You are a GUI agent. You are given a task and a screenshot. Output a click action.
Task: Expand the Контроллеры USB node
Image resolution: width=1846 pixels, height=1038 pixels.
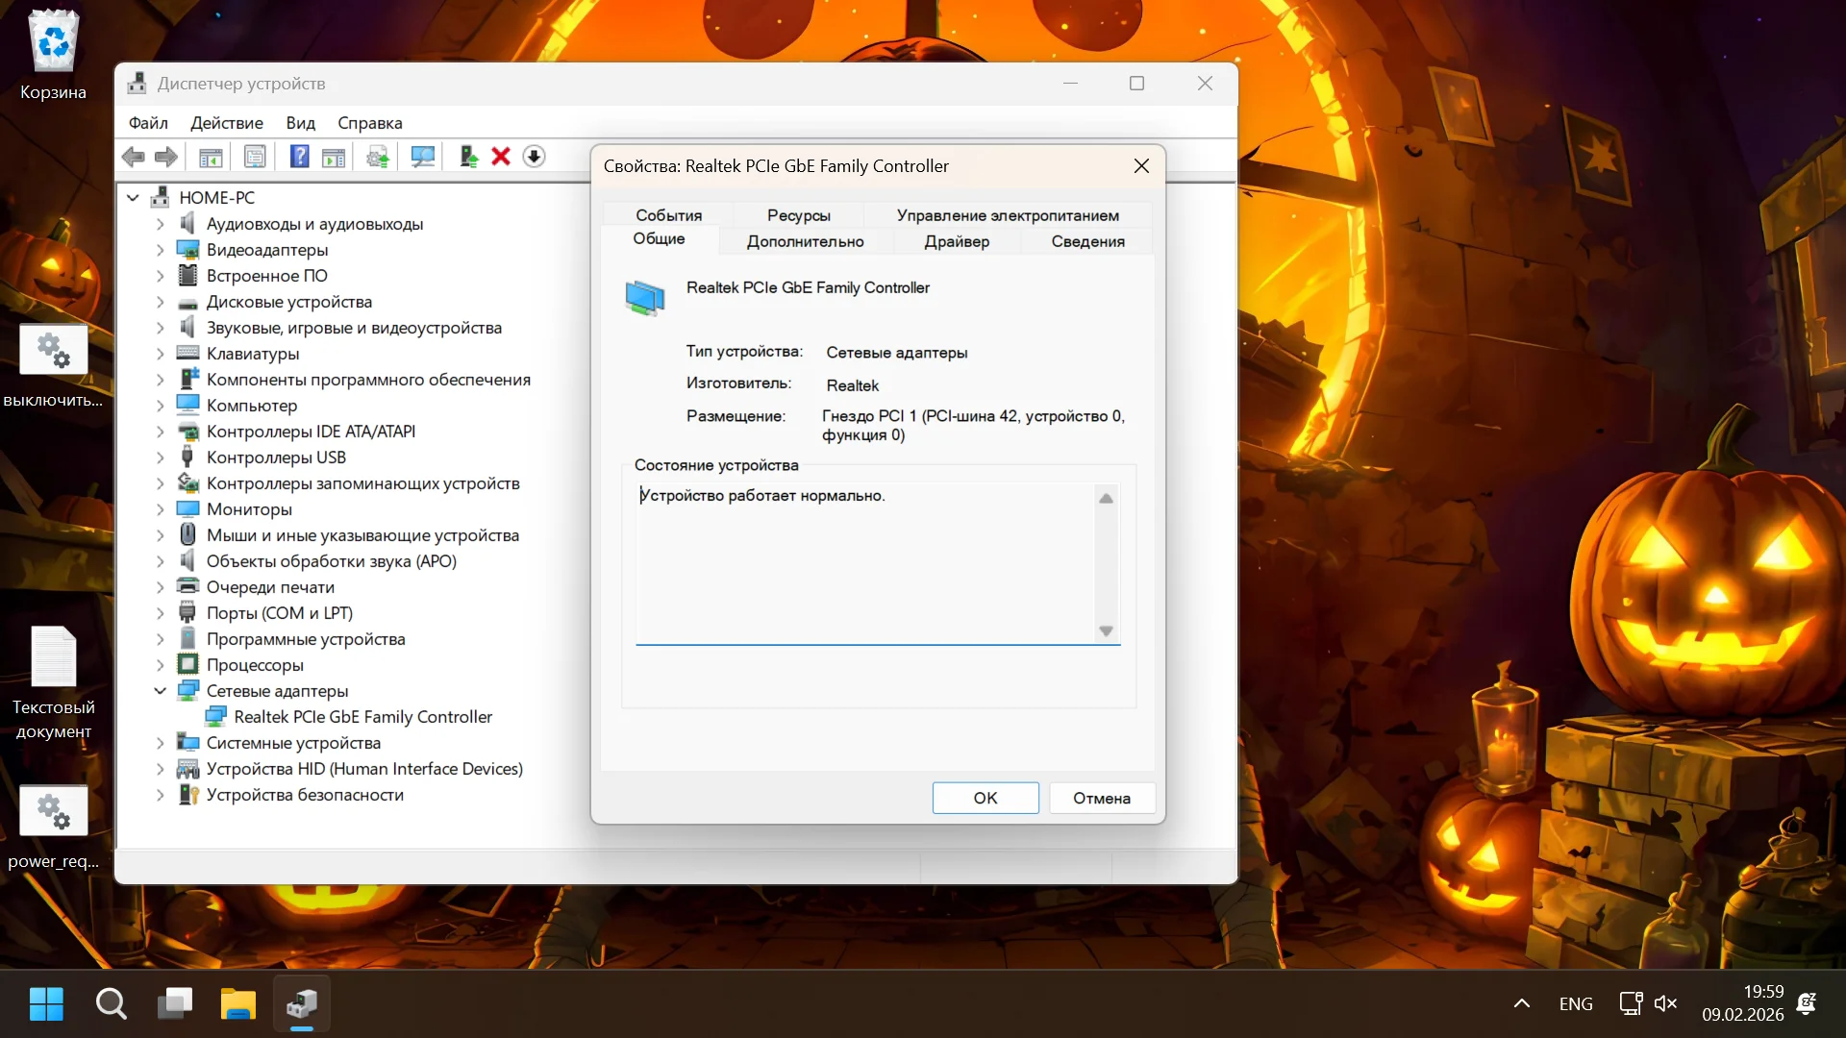(x=161, y=457)
